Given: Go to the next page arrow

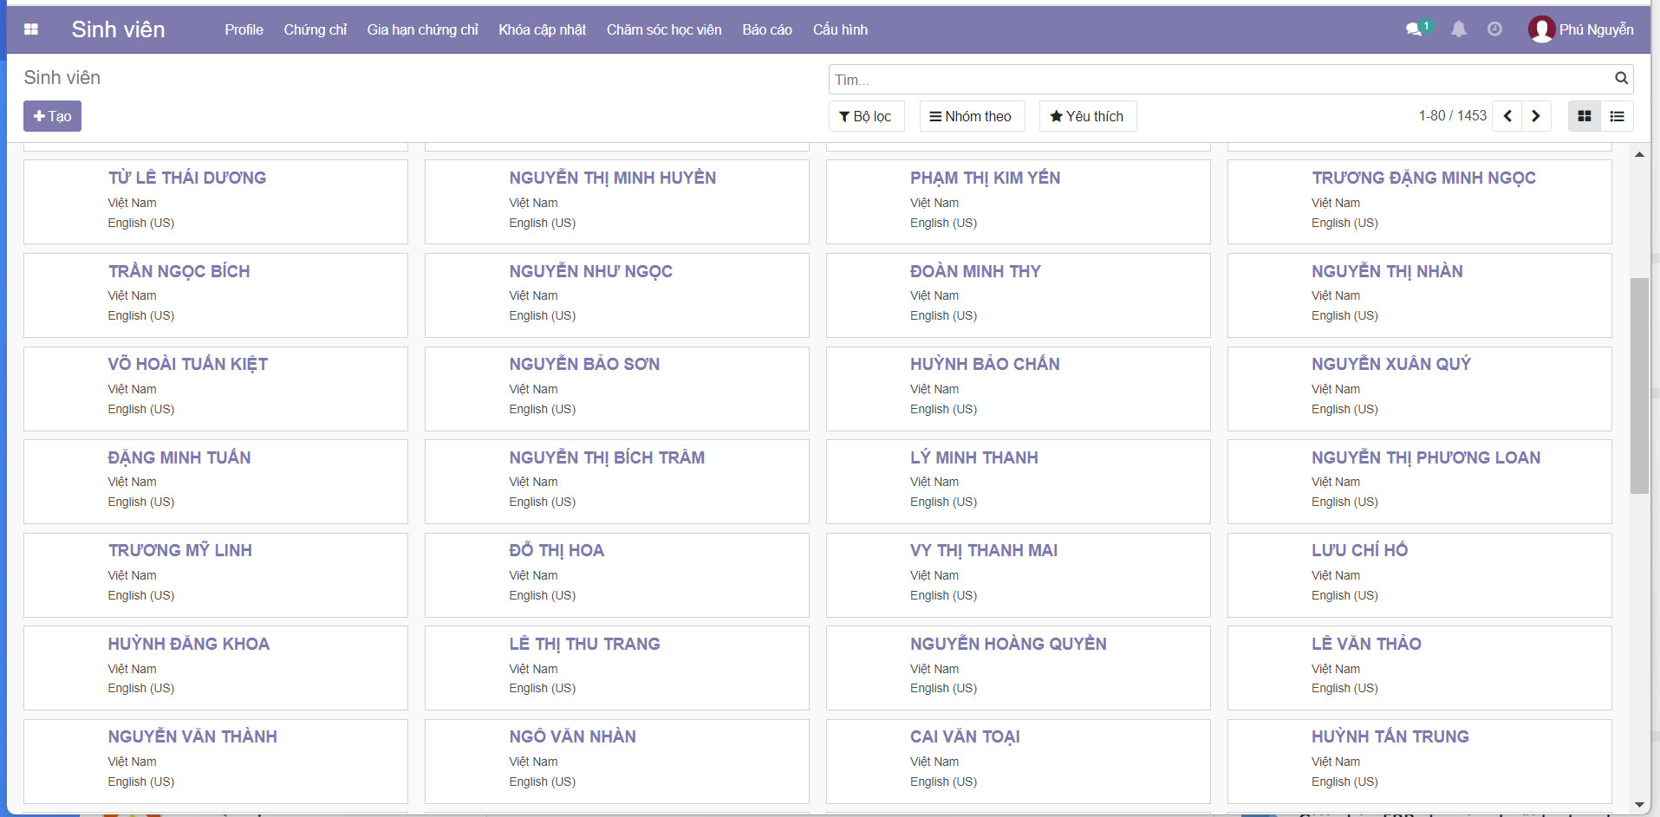Looking at the screenshot, I should tap(1536, 116).
